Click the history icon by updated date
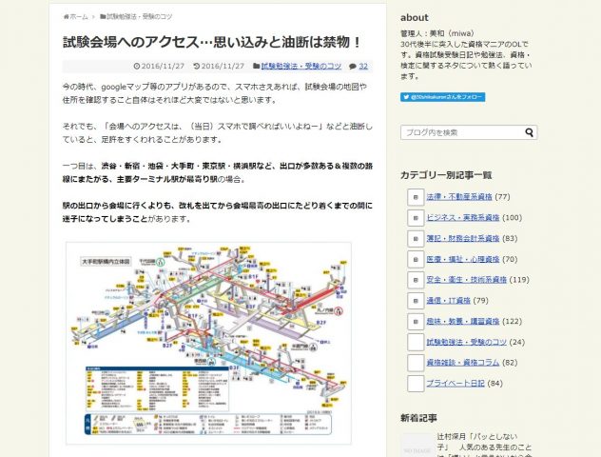Image resolution: width=601 pixels, height=457 pixels. coord(197,66)
